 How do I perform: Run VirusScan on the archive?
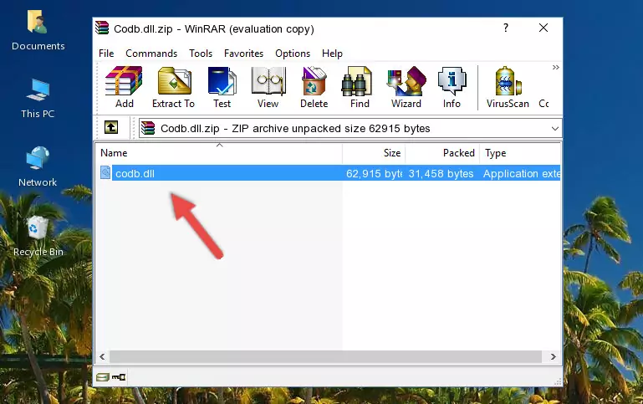(508, 87)
